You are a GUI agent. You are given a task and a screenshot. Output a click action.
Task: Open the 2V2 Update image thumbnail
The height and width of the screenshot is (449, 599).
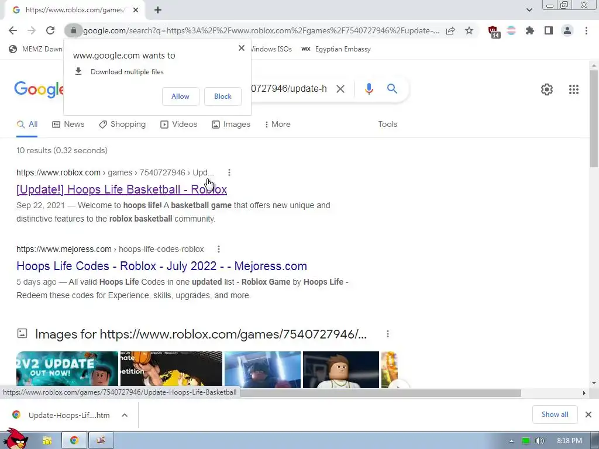coord(67,369)
